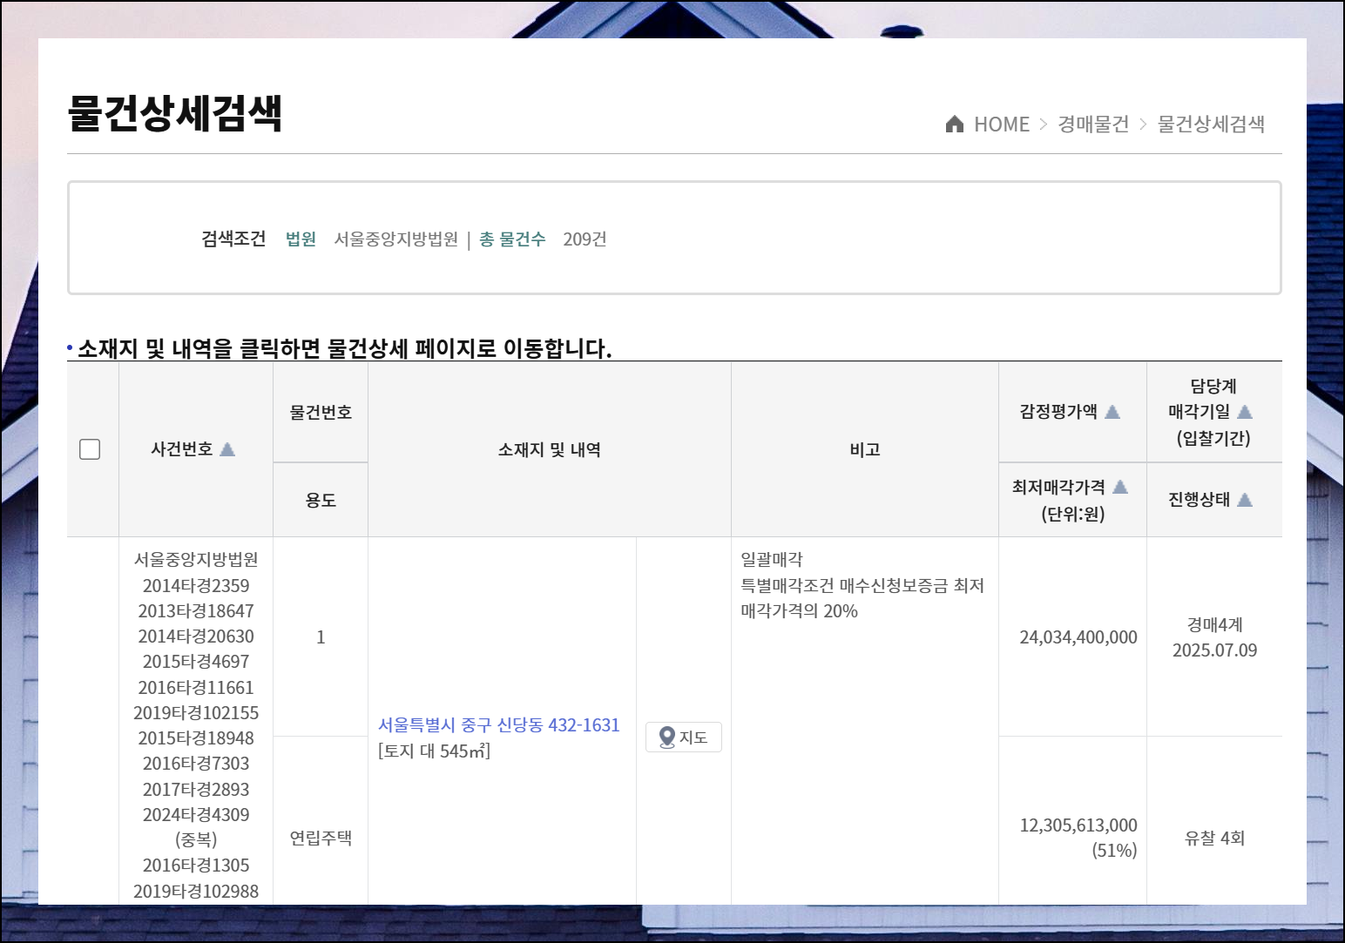Select case number 2024타경4309
Viewport: 1345px width, 943px height.
[x=196, y=815]
